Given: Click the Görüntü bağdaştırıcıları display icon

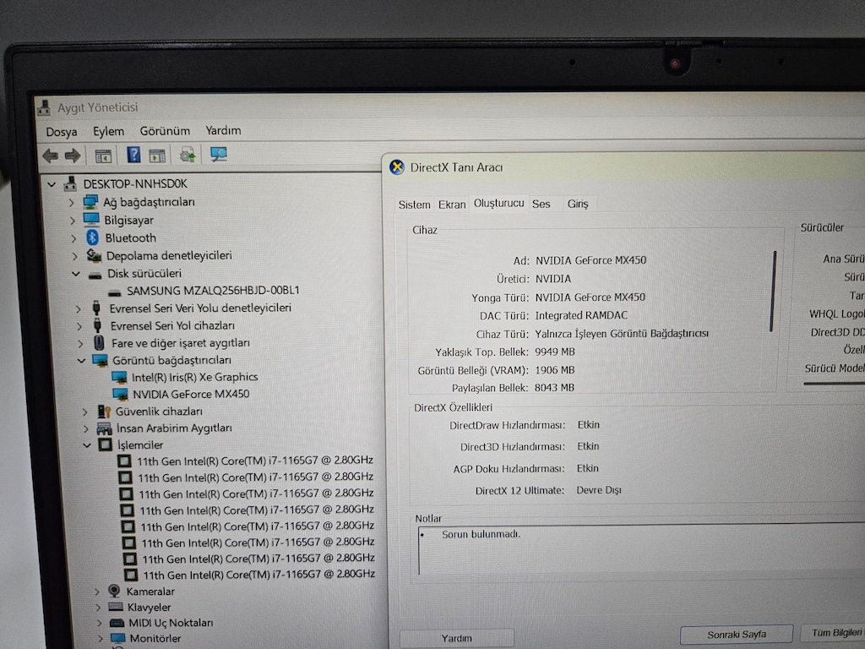Looking at the screenshot, I should [100, 360].
